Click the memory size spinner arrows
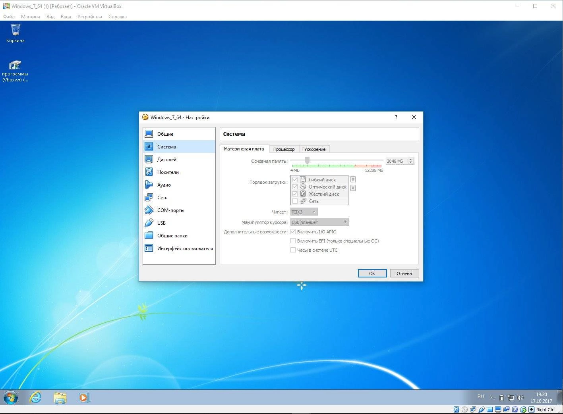 pos(411,161)
